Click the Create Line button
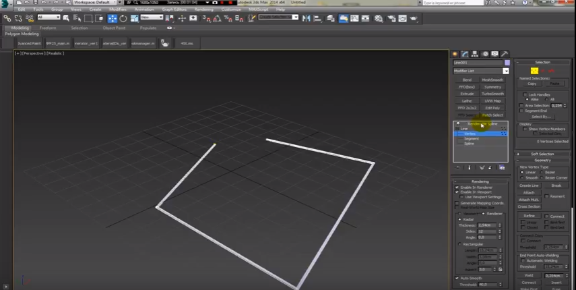This screenshot has height=290, width=576. pyautogui.click(x=529, y=185)
